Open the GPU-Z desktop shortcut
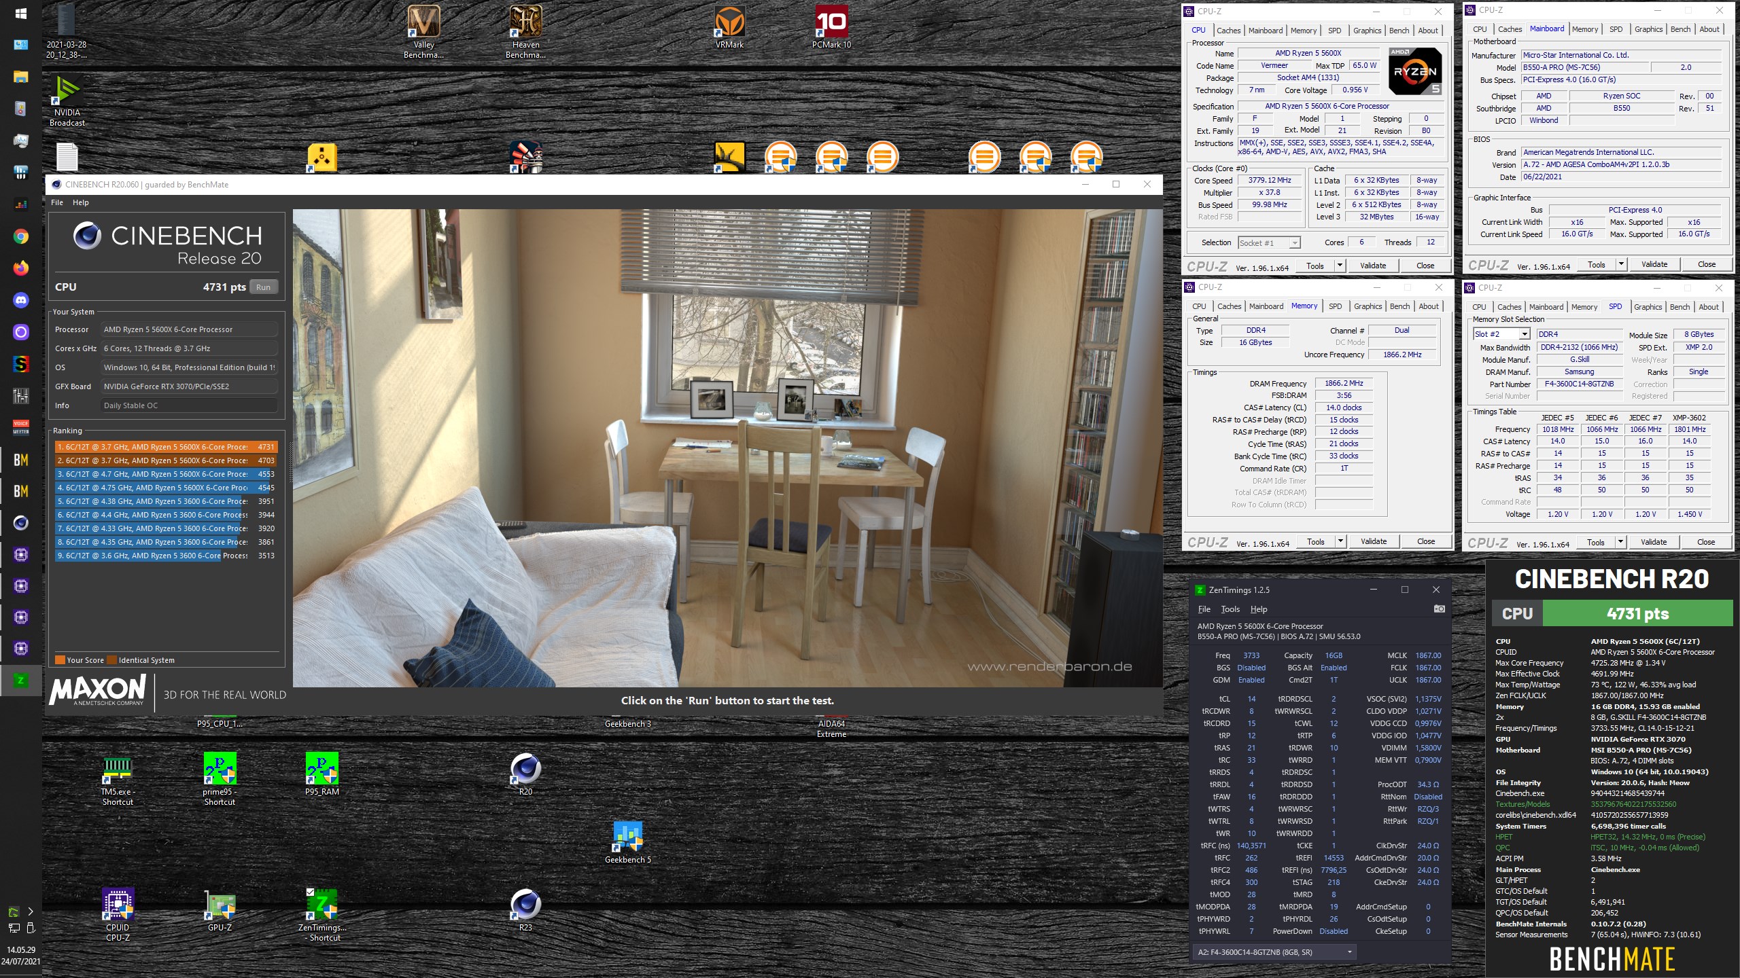Screen dimensions: 1740x978 click(x=220, y=910)
